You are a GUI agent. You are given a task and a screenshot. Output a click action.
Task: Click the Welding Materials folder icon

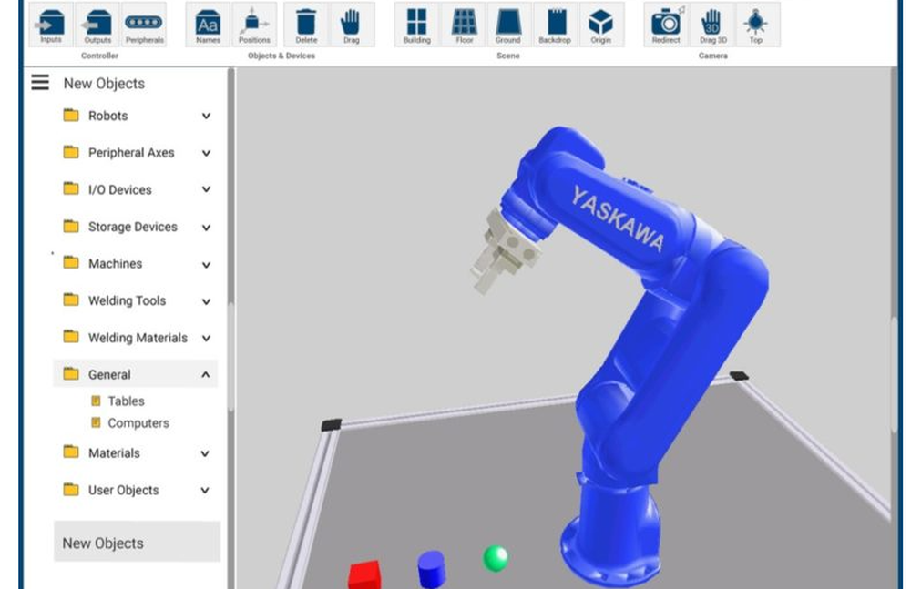tap(71, 337)
